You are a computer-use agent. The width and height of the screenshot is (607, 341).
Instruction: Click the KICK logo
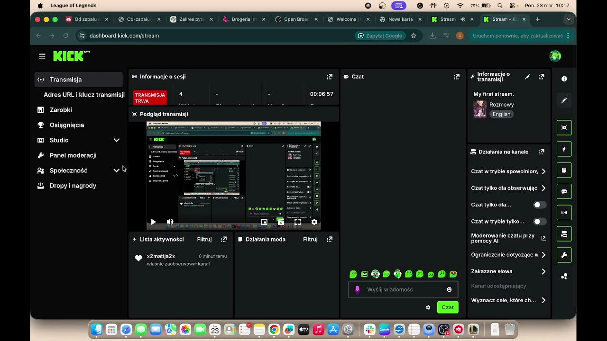pyautogui.click(x=71, y=56)
